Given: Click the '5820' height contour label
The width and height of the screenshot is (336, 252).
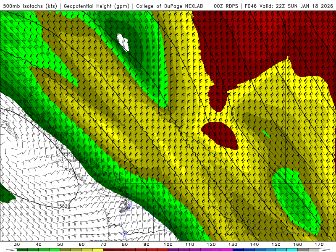Looking at the screenshot, I should tap(65, 206).
